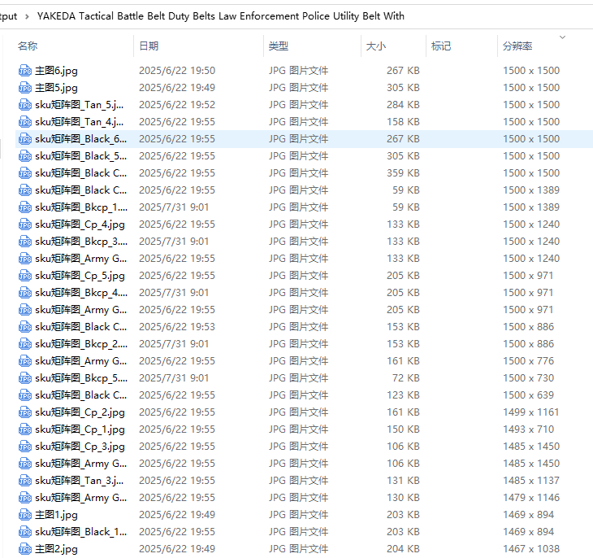Click the 类型 column header
The height and width of the screenshot is (558, 593).
point(279,46)
